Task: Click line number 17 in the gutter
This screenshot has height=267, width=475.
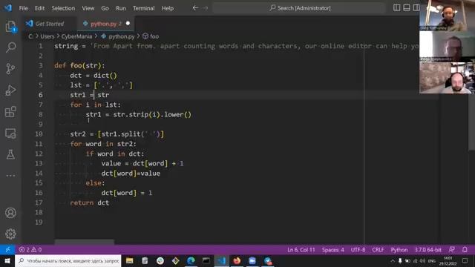Action: 39,202
